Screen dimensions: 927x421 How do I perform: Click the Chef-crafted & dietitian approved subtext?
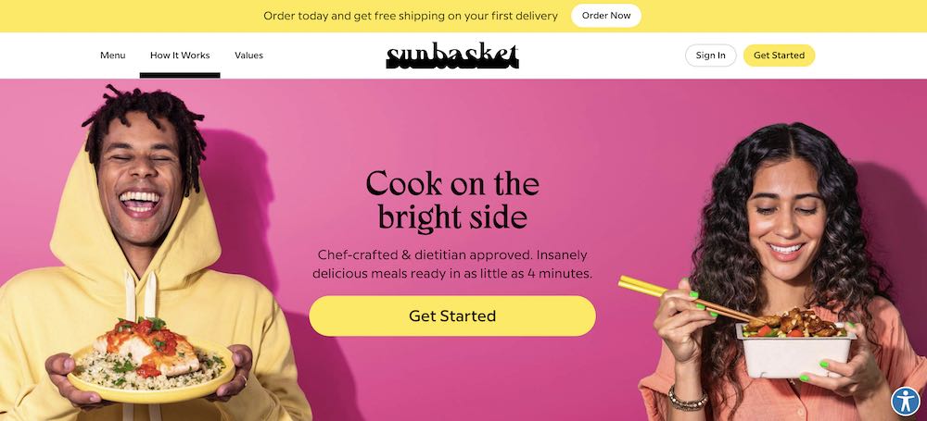452,265
